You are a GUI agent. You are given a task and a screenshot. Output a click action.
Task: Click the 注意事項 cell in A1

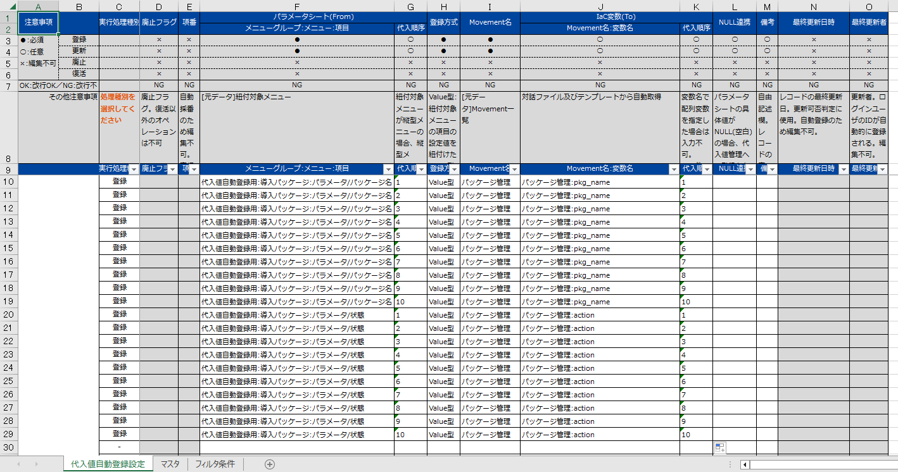tap(39, 22)
